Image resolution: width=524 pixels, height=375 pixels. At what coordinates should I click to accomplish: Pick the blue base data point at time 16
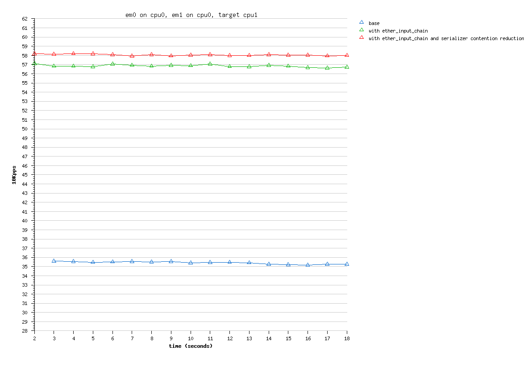308,265
